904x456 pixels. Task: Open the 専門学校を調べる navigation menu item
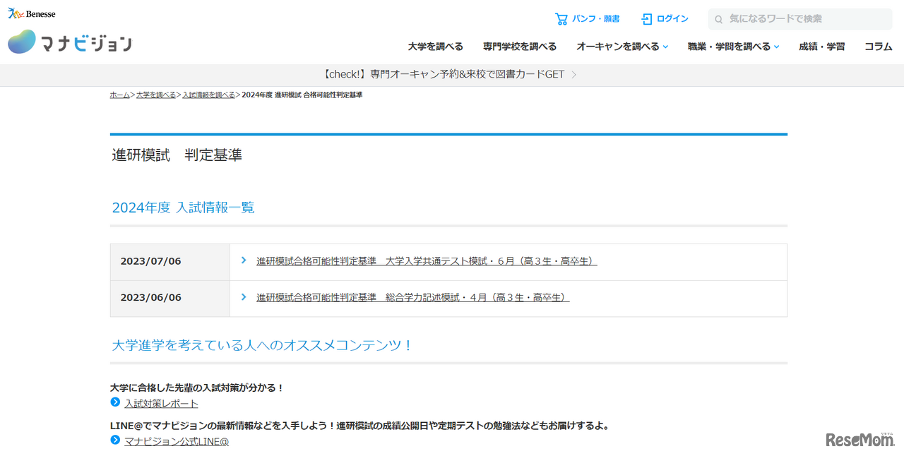click(519, 47)
